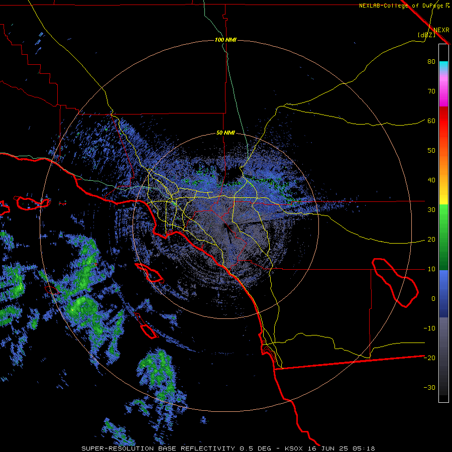Click the KSOX 16 JUN 25 05:18 timestamp
The width and height of the screenshot is (452, 452).
tap(330, 448)
